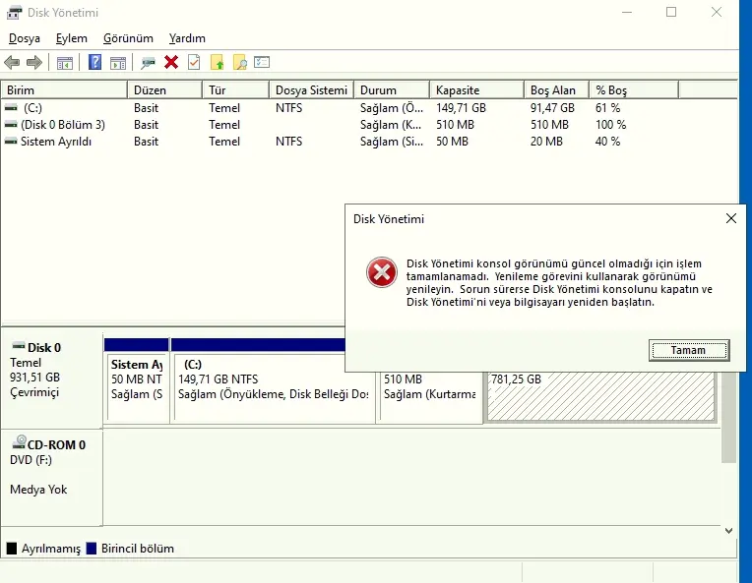Click the CD-ROM 0 DVD (F:) label
This screenshot has height=583, width=752.
coord(51,477)
